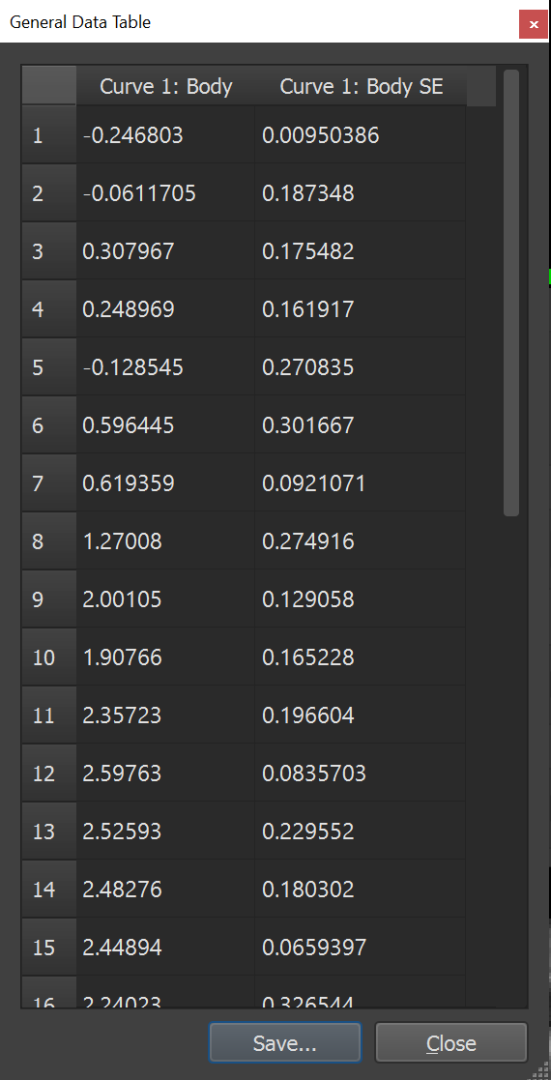The image size is (551, 1080).
Task: Select row header 10
Action: [x=49, y=657]
